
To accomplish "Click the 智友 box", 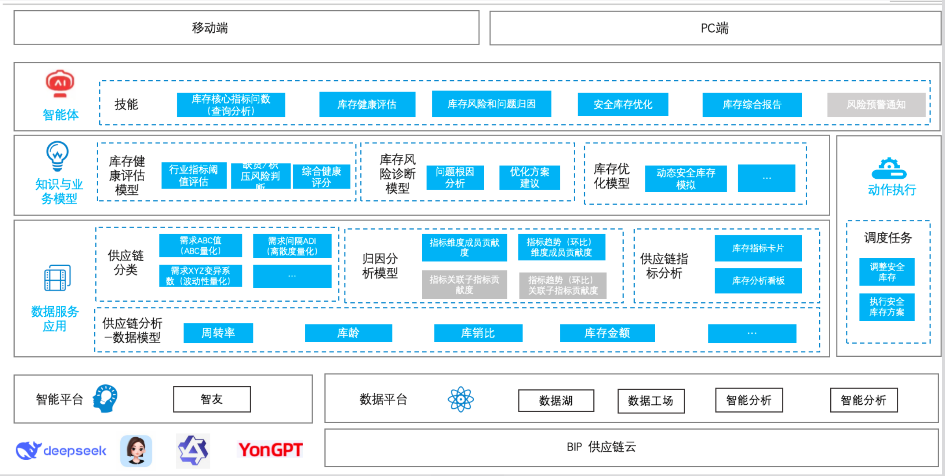I will [212, 399].
